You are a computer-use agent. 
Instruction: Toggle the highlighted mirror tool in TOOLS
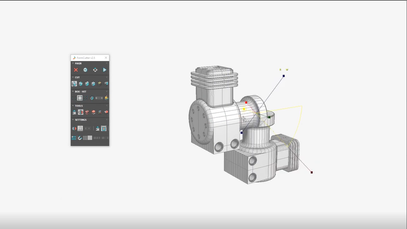(81, 112)
